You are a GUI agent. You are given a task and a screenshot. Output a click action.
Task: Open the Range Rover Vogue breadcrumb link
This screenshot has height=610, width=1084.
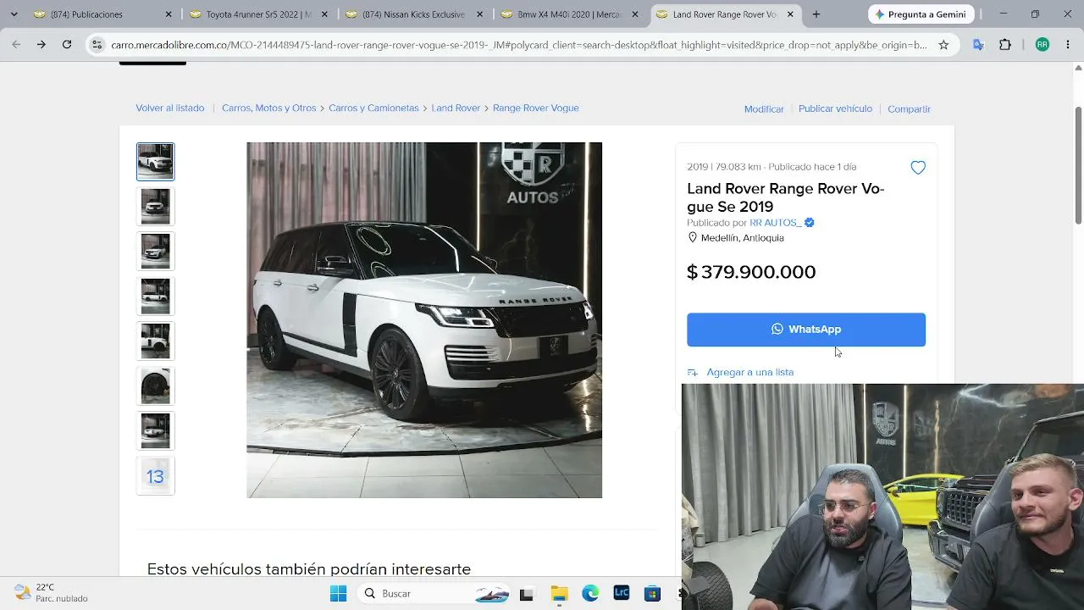pyautogui.click(x=536, y=108)
